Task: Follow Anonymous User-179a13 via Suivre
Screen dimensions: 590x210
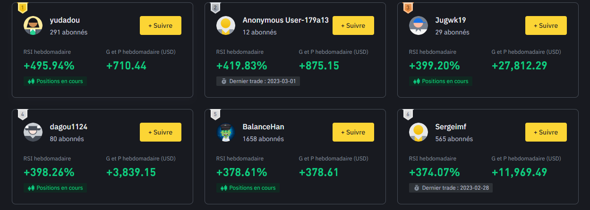Action: [x=353, y=25]
